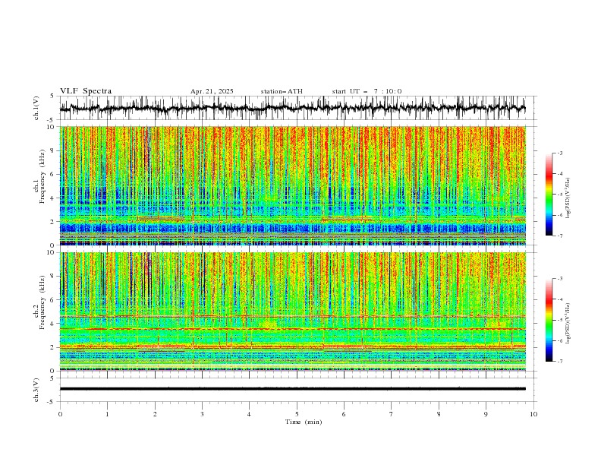Screen dimensions: 601x465
Task: Click the "Time (min)" axis label
Action: click(x=304, y=422)
